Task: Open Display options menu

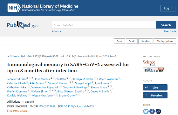Action: pos(165,41)
